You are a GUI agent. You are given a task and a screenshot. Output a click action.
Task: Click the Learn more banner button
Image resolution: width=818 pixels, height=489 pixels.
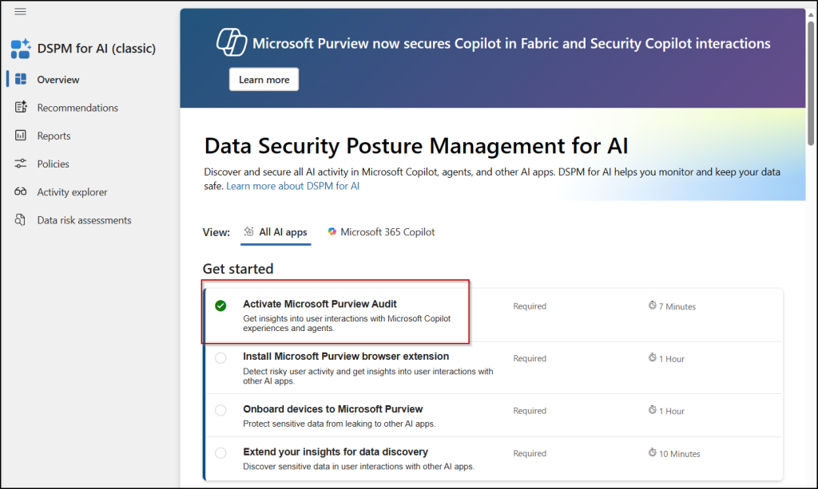pos(264,79)
